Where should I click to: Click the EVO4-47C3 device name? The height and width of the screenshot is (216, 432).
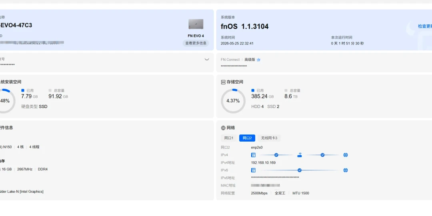(16, 25)
